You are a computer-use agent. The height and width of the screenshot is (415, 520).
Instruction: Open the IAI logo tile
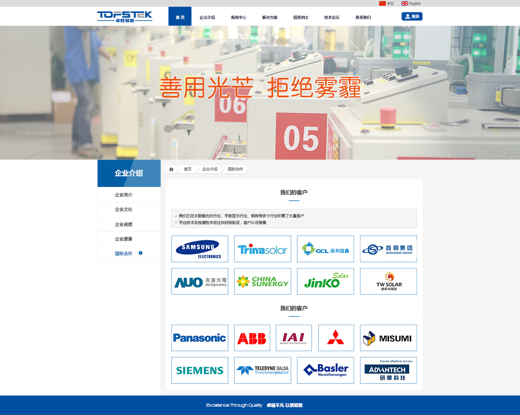pos(294,338)
